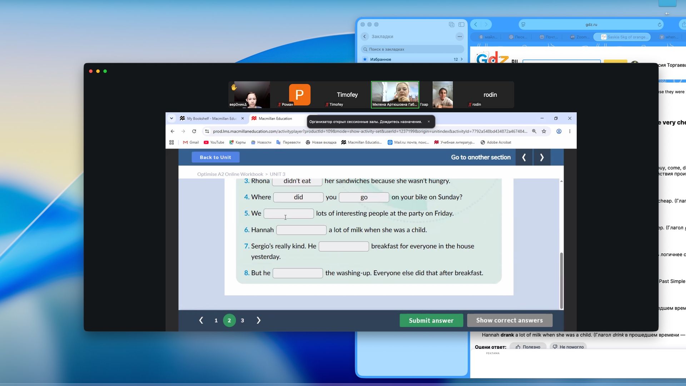Expand the Chrome tab search dropdown

click(x=171, y=118)
